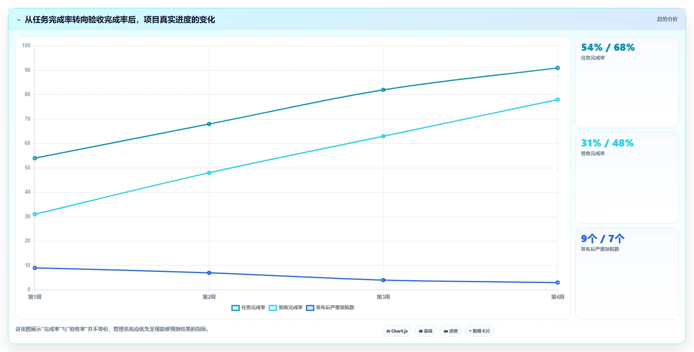
Task: Click the 54% / 68% value in 任务完成率 card
Action: point(608,48)
